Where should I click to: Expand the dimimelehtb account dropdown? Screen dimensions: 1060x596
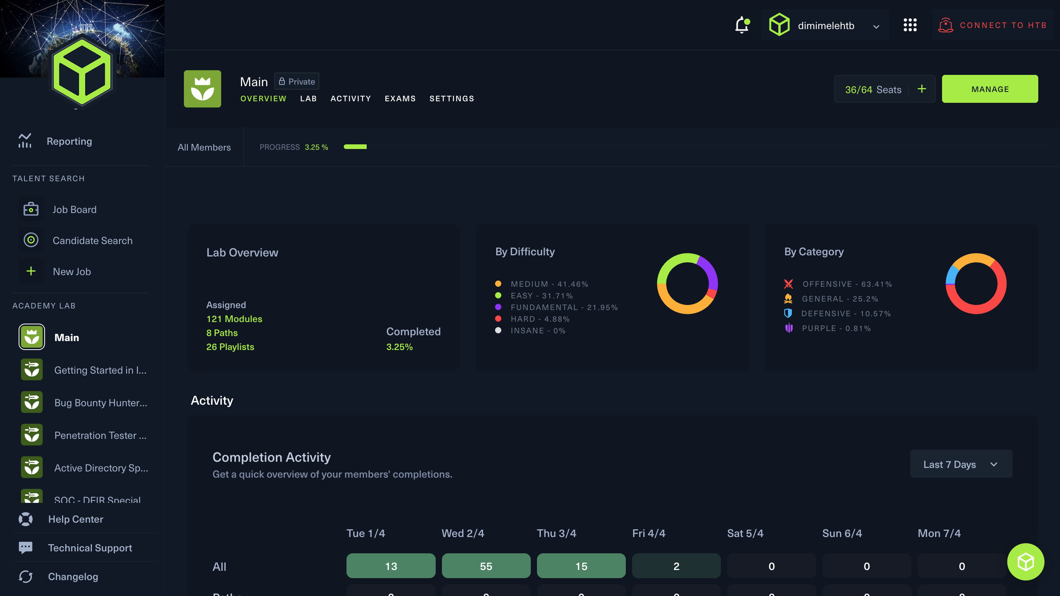(876, 26)
